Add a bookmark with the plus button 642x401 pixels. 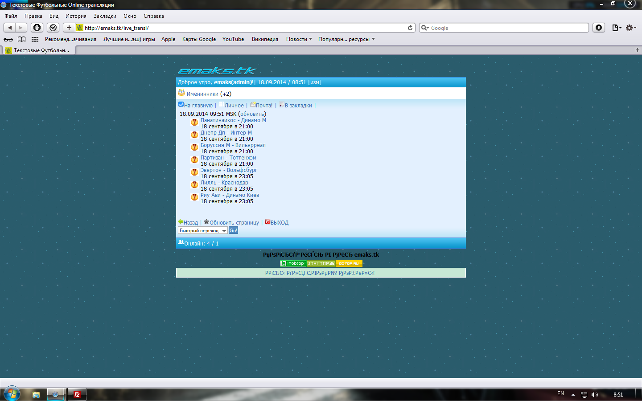(x=69, y=28)
